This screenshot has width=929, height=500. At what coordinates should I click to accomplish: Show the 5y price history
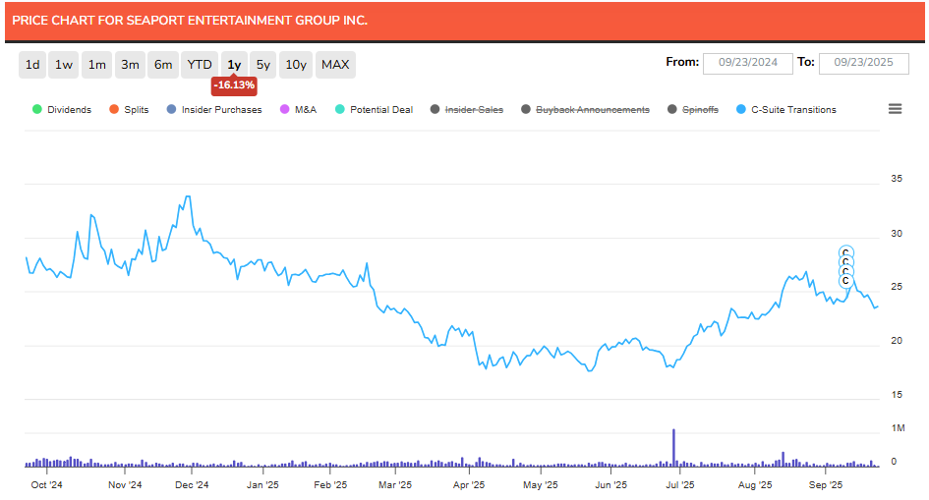click(263, 65)
